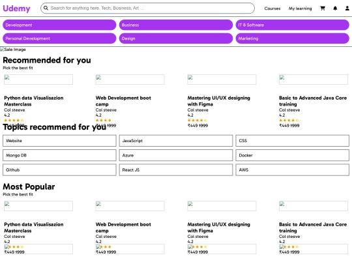
Task: Click ₹449 price of recommended Figma course
Action: (193, 126)
